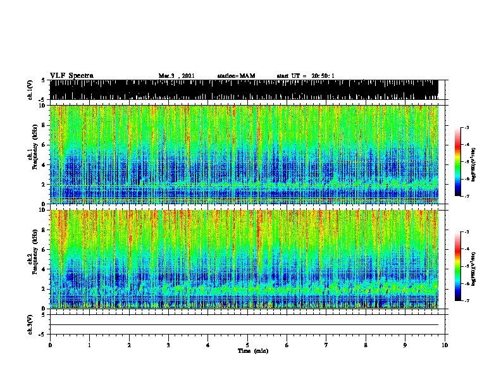Select the "ch.1(V)" axis label at top
This screenshot has width=501, height=387.
tap(30, 90)
